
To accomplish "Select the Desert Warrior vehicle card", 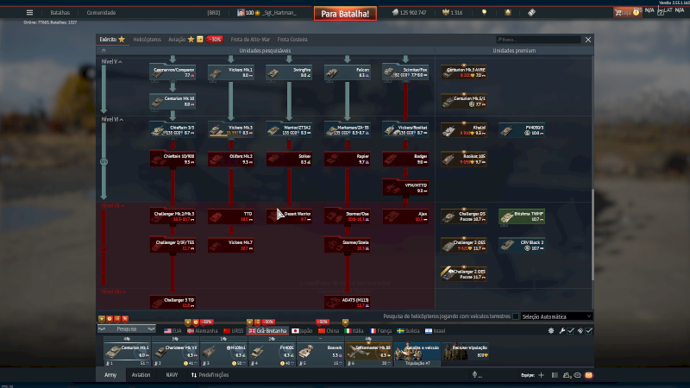I will [x=289, y=216].
